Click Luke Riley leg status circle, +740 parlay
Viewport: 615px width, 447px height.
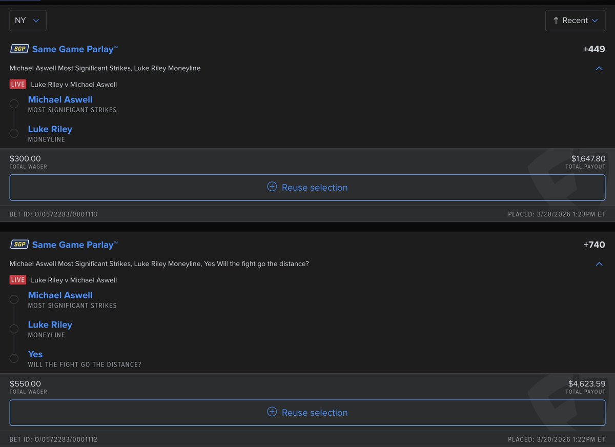point(14,329)
